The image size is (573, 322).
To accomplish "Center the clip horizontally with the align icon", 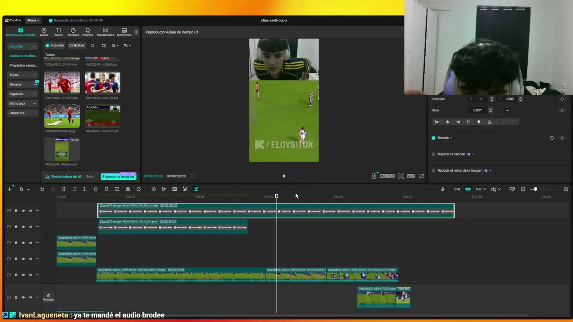I will (448, 122).
